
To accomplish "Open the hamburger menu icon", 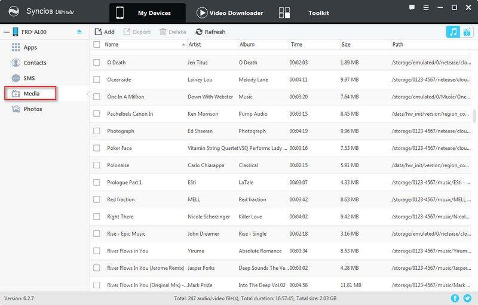I will point(426,7).
